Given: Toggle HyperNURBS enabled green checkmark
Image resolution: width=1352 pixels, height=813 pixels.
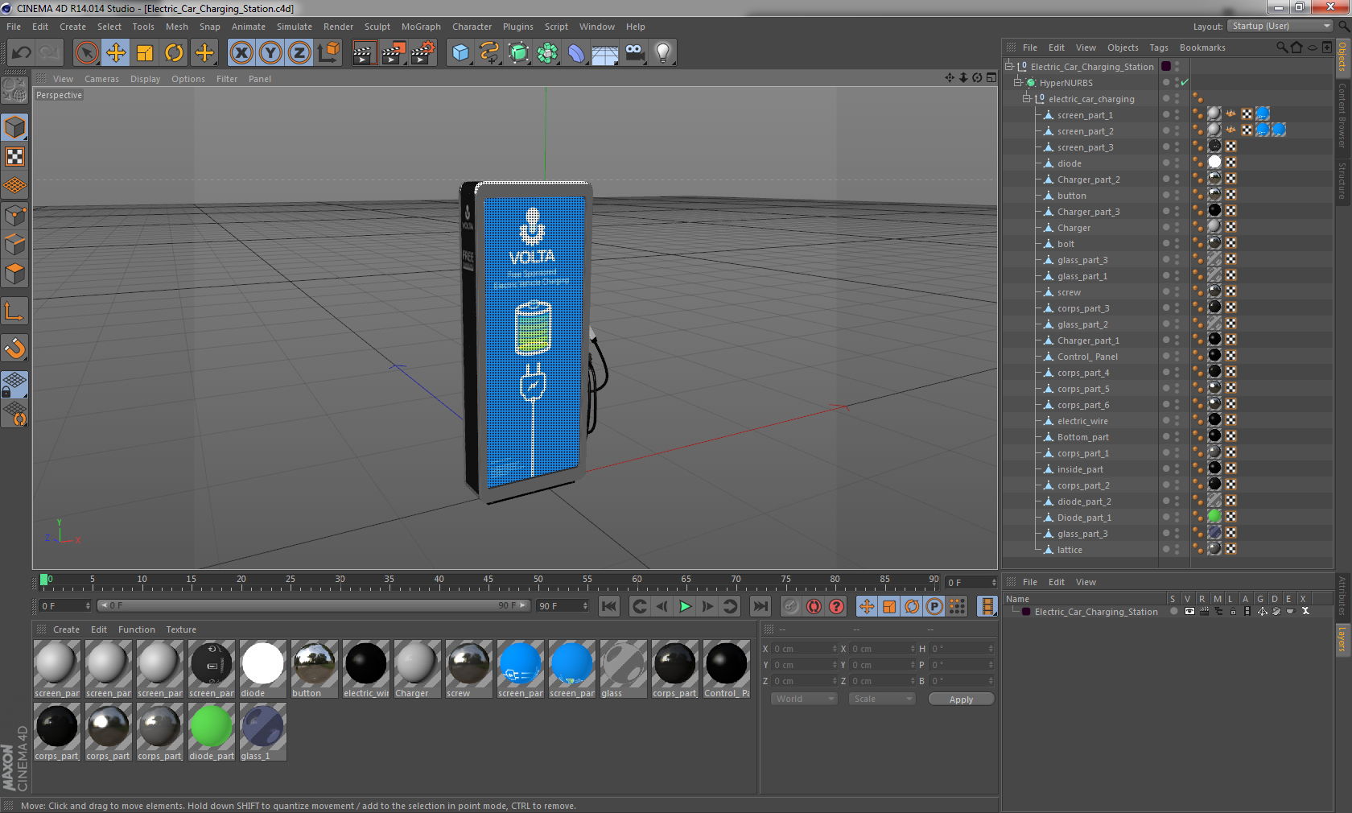Looking at the screenshot, I should pos(1185,83).
